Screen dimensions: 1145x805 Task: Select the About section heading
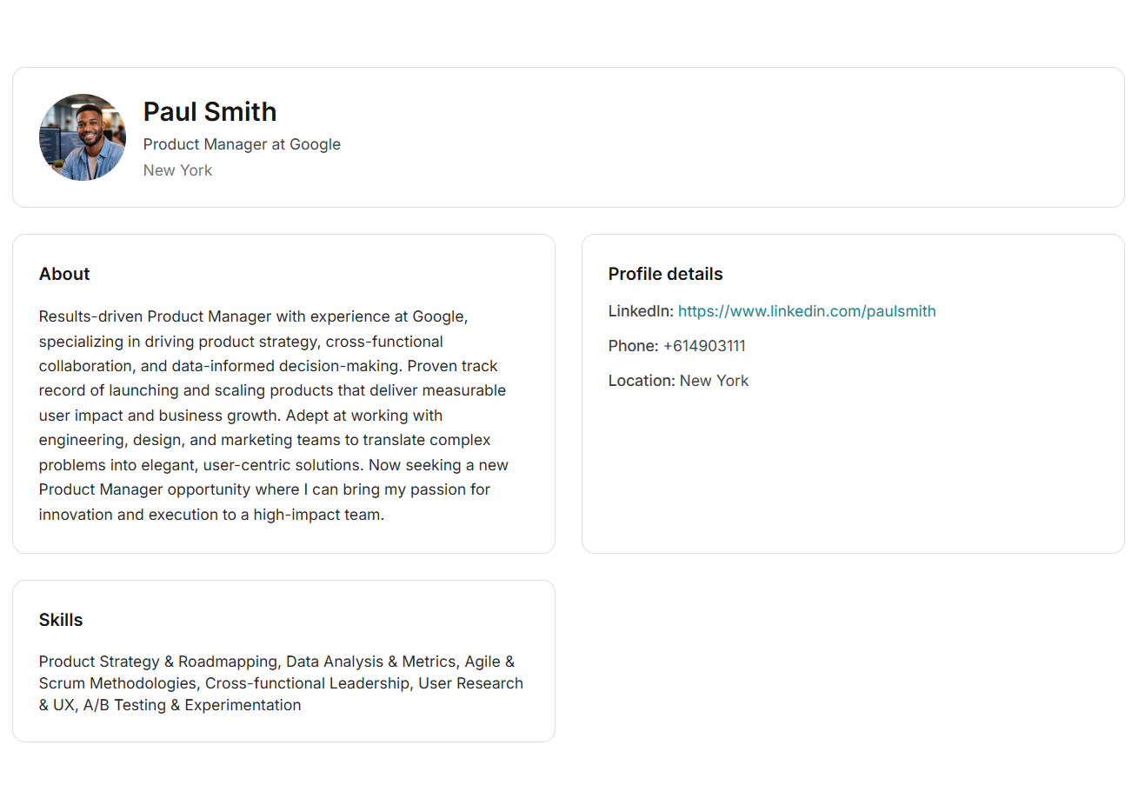tap(64, 273)
